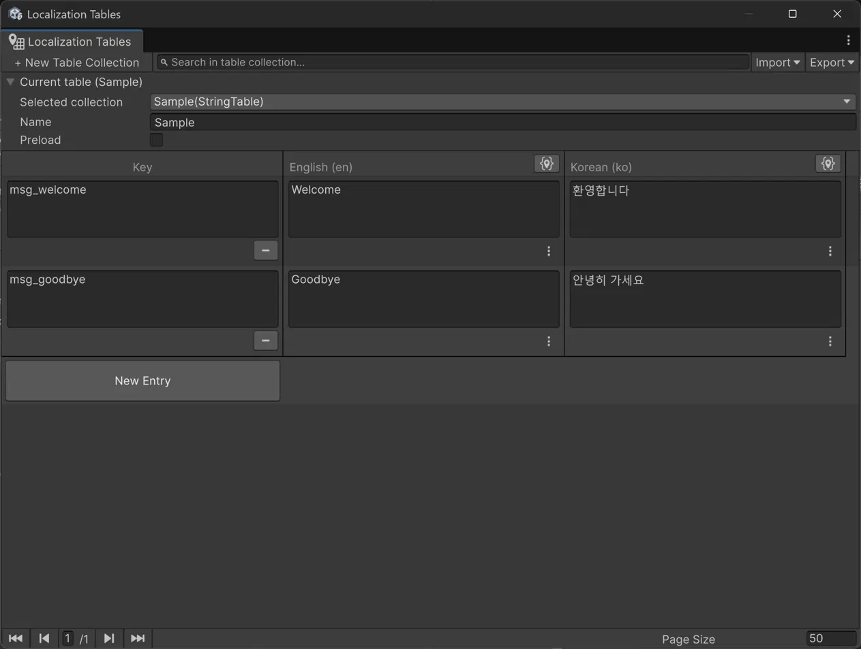Click the Korean 환영합니다 text field
The image size is (861, 649).
tap(706, 209)
